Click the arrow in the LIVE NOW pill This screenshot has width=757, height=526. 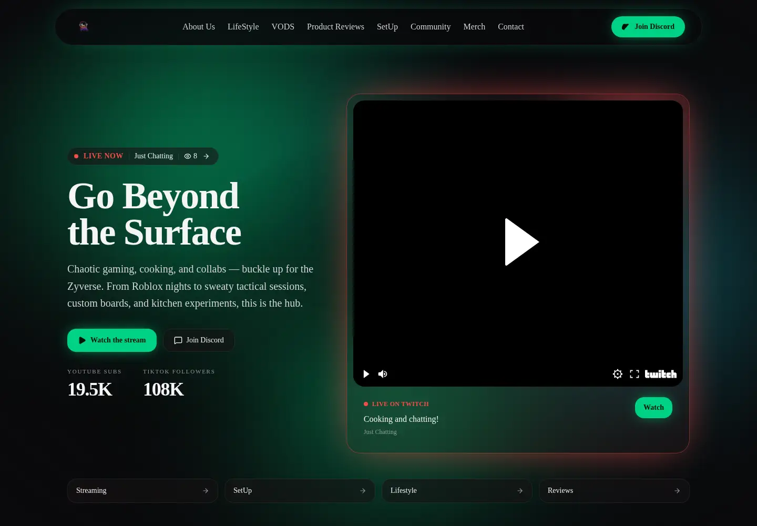pyautogui.click(x=206, y=156)
